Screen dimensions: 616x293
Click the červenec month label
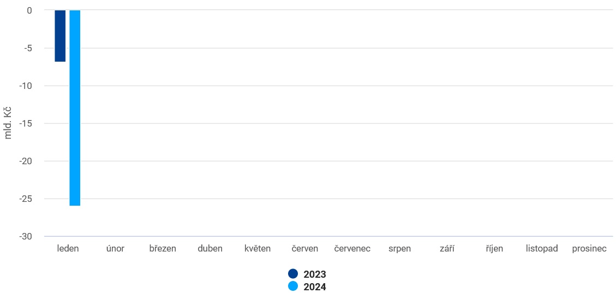coord(352,249)
